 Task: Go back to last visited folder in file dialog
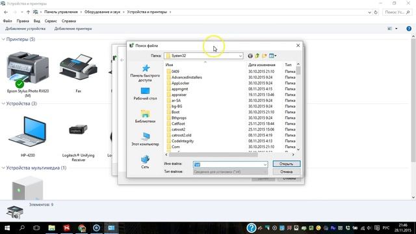(250, 56)
